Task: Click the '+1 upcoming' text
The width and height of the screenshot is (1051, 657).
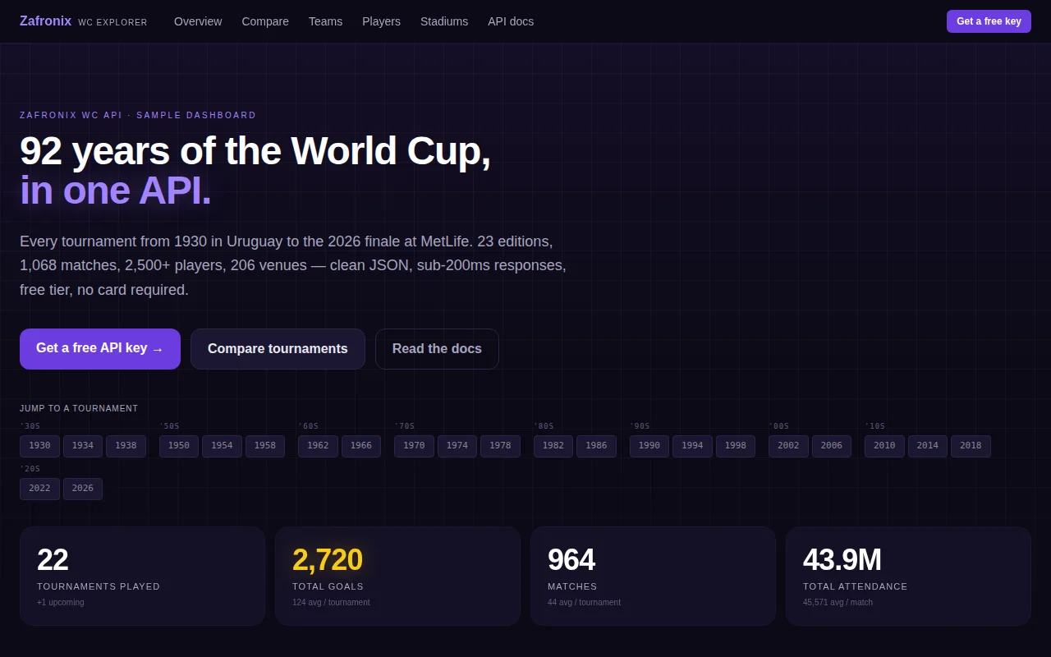Action: (x=61, y=602)
